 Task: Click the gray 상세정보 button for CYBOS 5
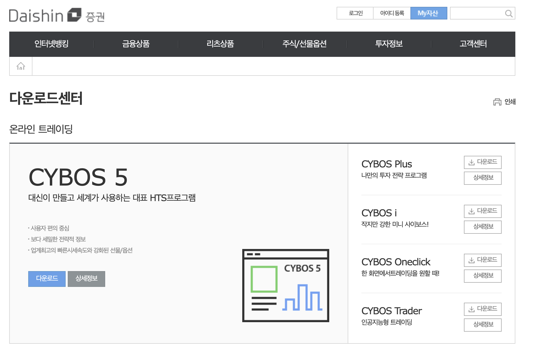pyautogui.click(x=86, y=278)
